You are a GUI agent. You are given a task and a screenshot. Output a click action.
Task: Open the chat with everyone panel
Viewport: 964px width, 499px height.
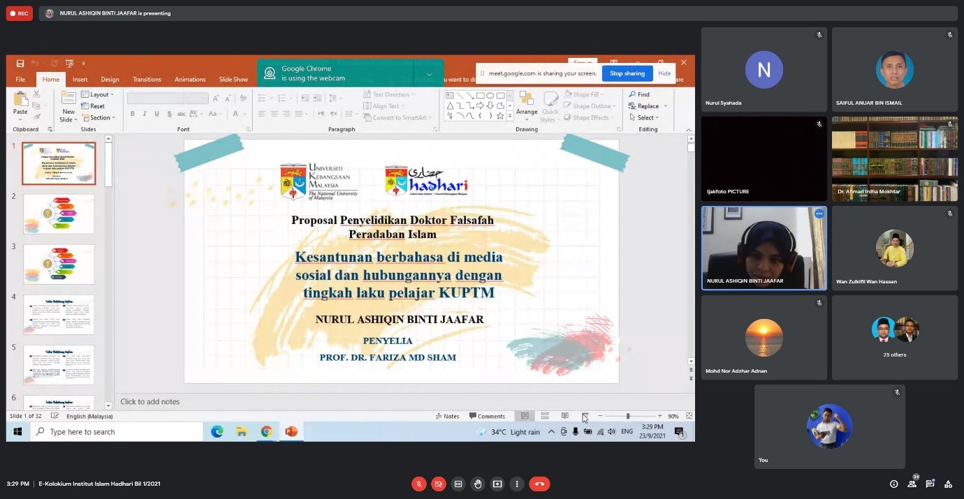click(930, 484)
